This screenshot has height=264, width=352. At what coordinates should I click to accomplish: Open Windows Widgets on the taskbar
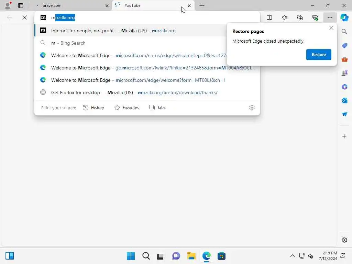point(10,256)
